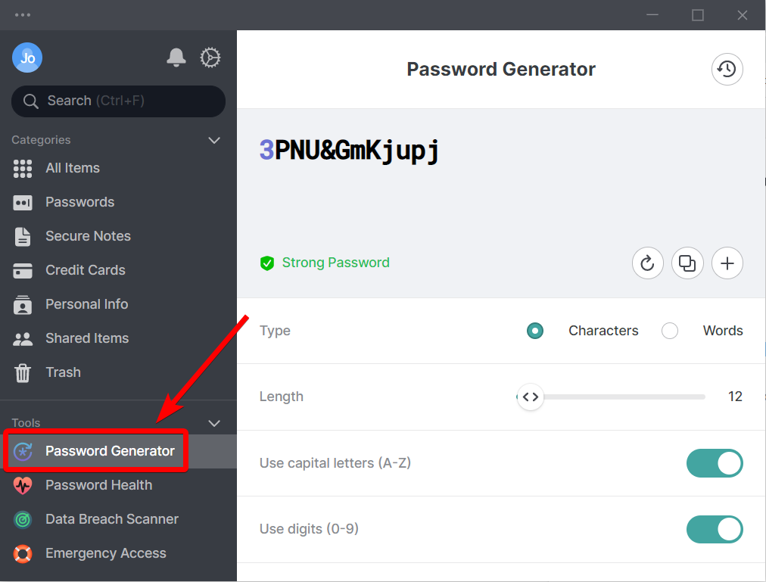Open the Trash

pos(64,372)
